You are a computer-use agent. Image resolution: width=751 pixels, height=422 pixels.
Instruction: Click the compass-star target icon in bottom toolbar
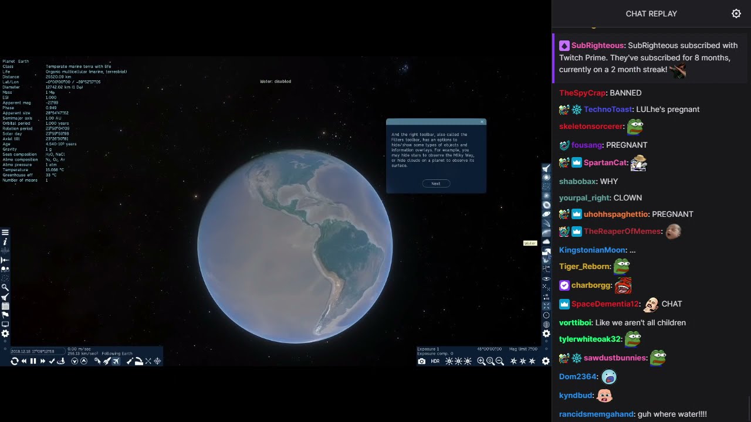coord(157,361)
